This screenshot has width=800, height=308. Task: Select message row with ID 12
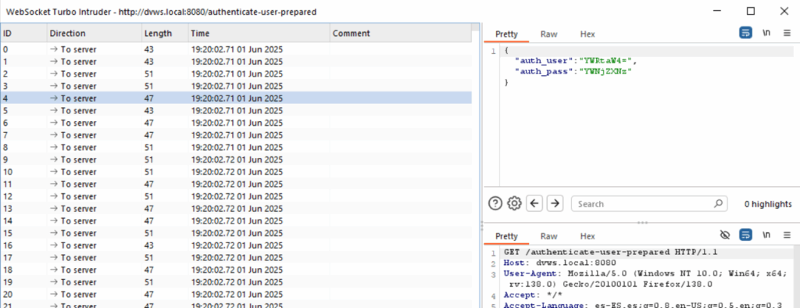point(236,196)
